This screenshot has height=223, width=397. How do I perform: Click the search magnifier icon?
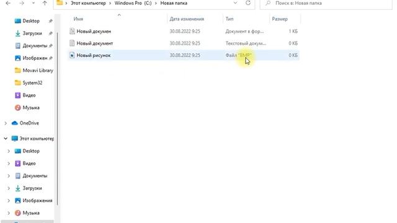(x=268, y=3)
